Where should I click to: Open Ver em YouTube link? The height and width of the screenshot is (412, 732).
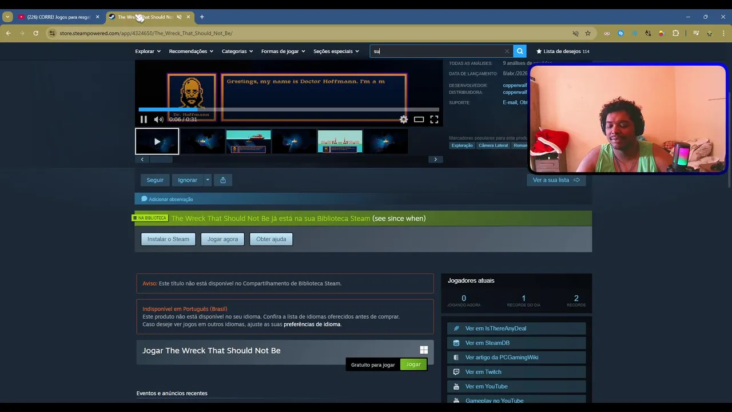tap(516, 386)
